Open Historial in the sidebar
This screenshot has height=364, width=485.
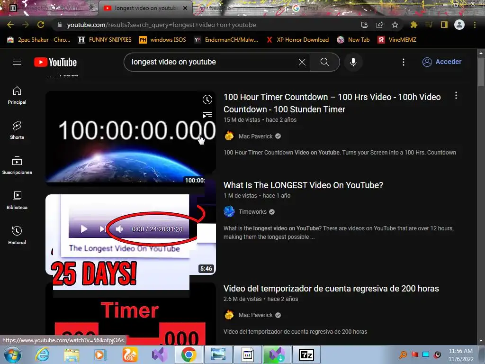pyautogui.click(x=17, y=235)
